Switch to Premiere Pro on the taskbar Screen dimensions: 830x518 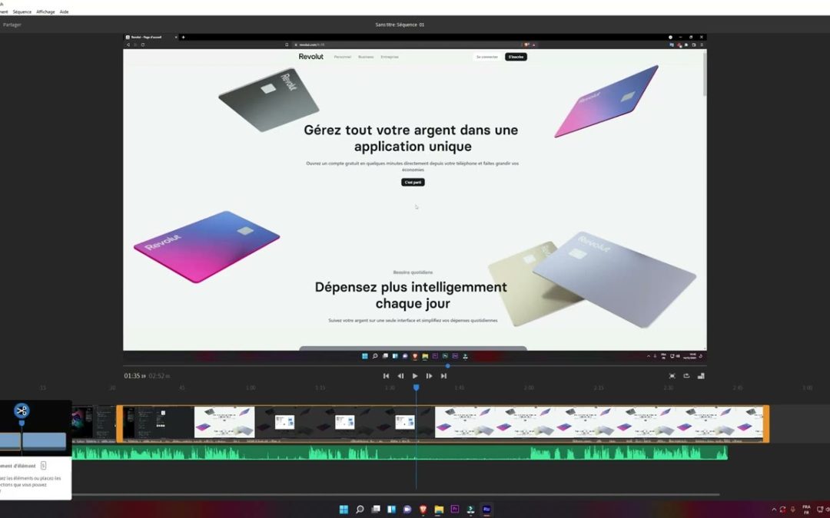[x=455, y=509]
